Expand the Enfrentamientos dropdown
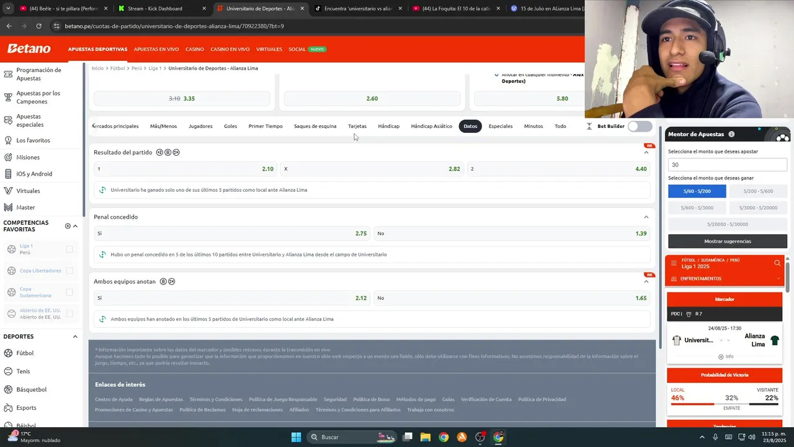 pos(778,279)
